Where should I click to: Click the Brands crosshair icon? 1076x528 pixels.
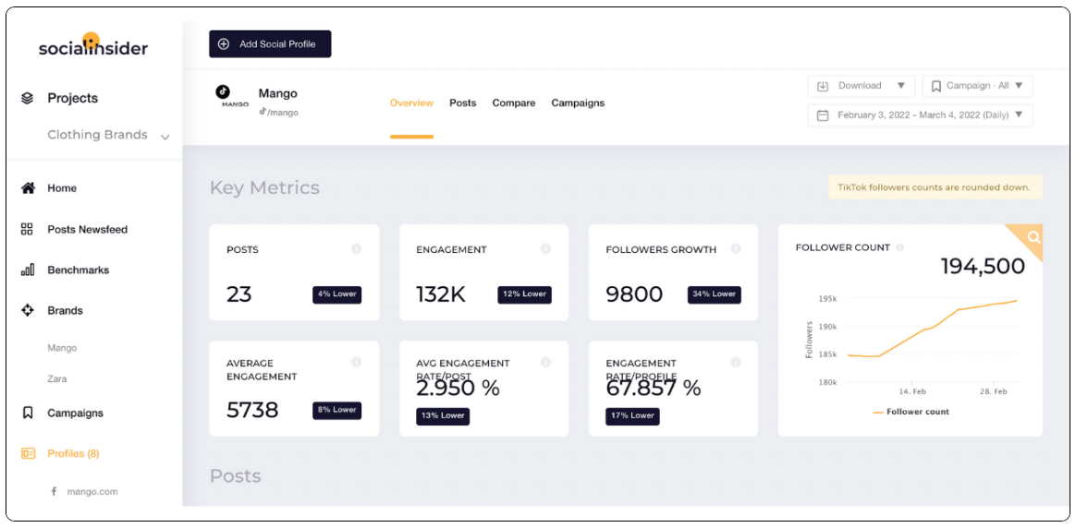[x=28, y=310]
